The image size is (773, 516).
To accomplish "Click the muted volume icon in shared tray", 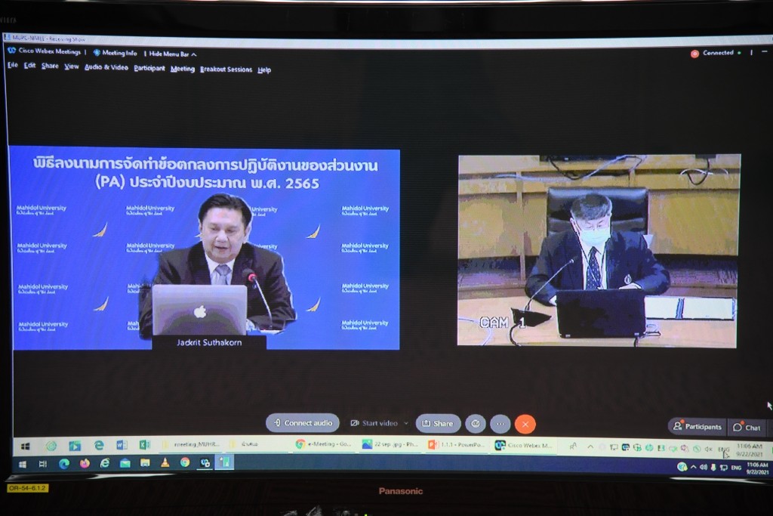I will 708,449.
